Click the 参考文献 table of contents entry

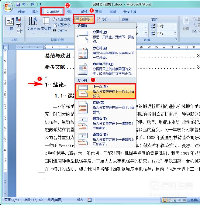(x=55, y=67)
